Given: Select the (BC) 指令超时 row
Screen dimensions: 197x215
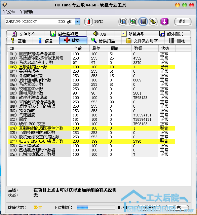Looking at the screenshot, I should coord(92,111).
